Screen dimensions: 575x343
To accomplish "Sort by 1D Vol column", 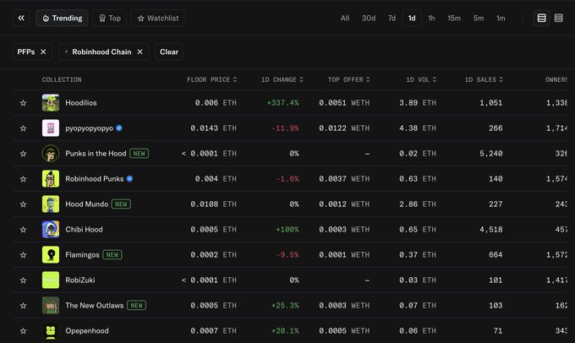I will tap(421, 79).
